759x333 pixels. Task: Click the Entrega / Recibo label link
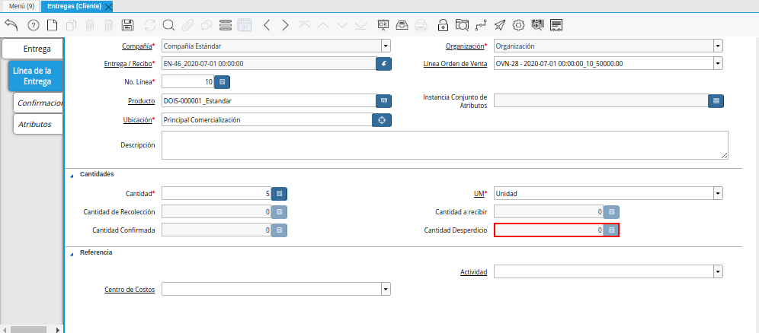[128, 63]
